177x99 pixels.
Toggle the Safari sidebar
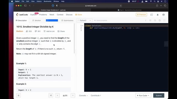click(25, 5)
